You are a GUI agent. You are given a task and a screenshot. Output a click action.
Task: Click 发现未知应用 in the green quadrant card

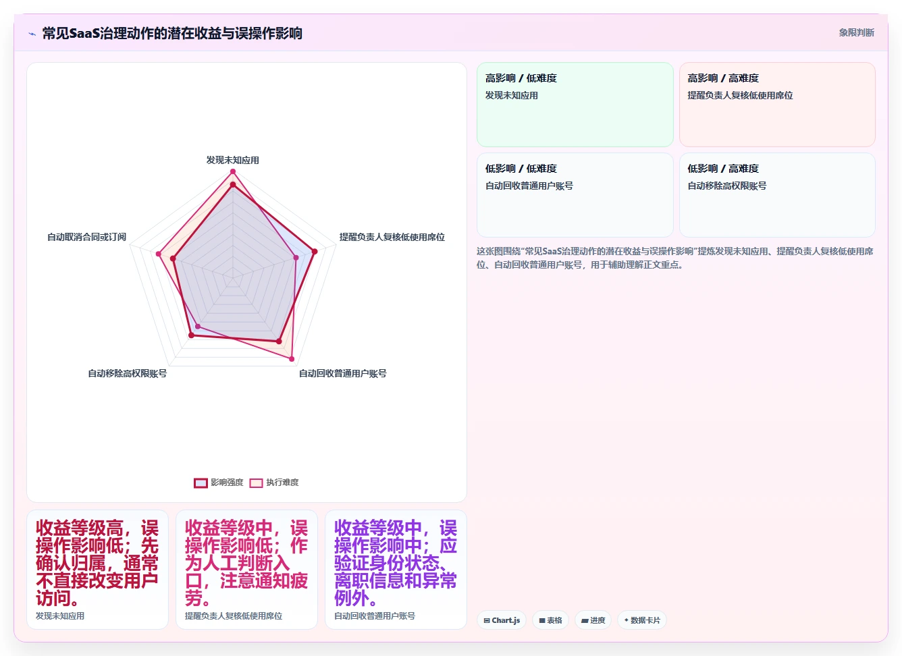pyautogui.click(x=512, y=96)
